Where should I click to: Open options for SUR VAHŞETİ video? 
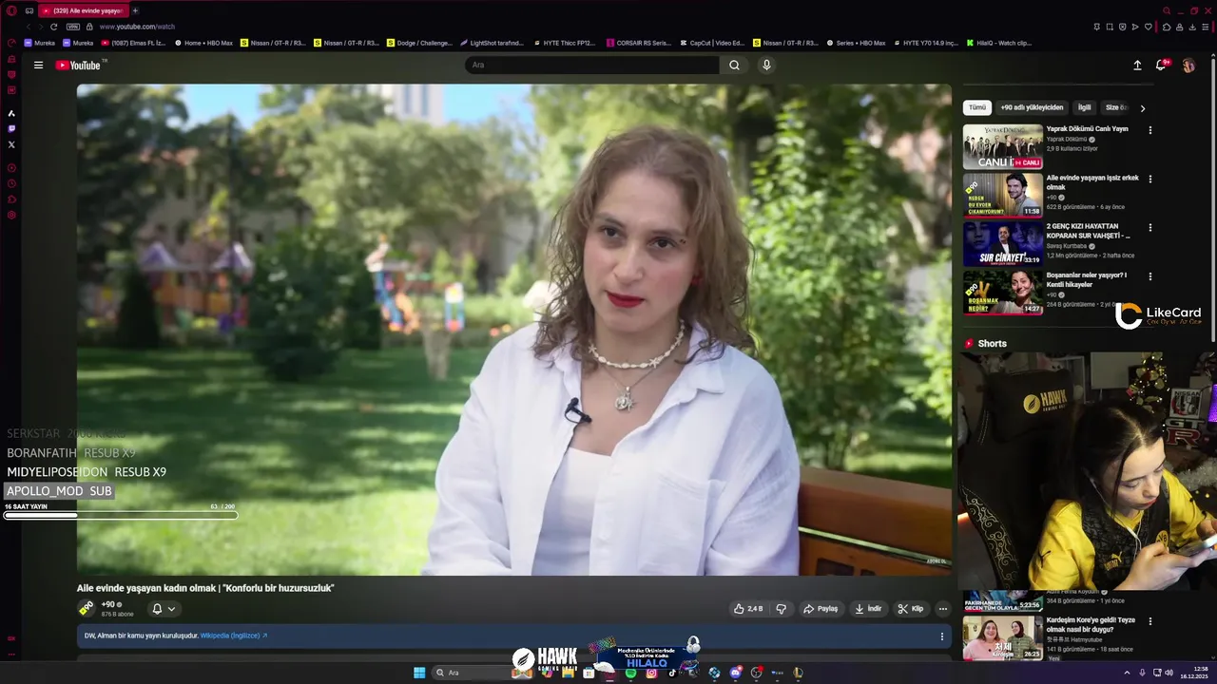pos(1149,228)
